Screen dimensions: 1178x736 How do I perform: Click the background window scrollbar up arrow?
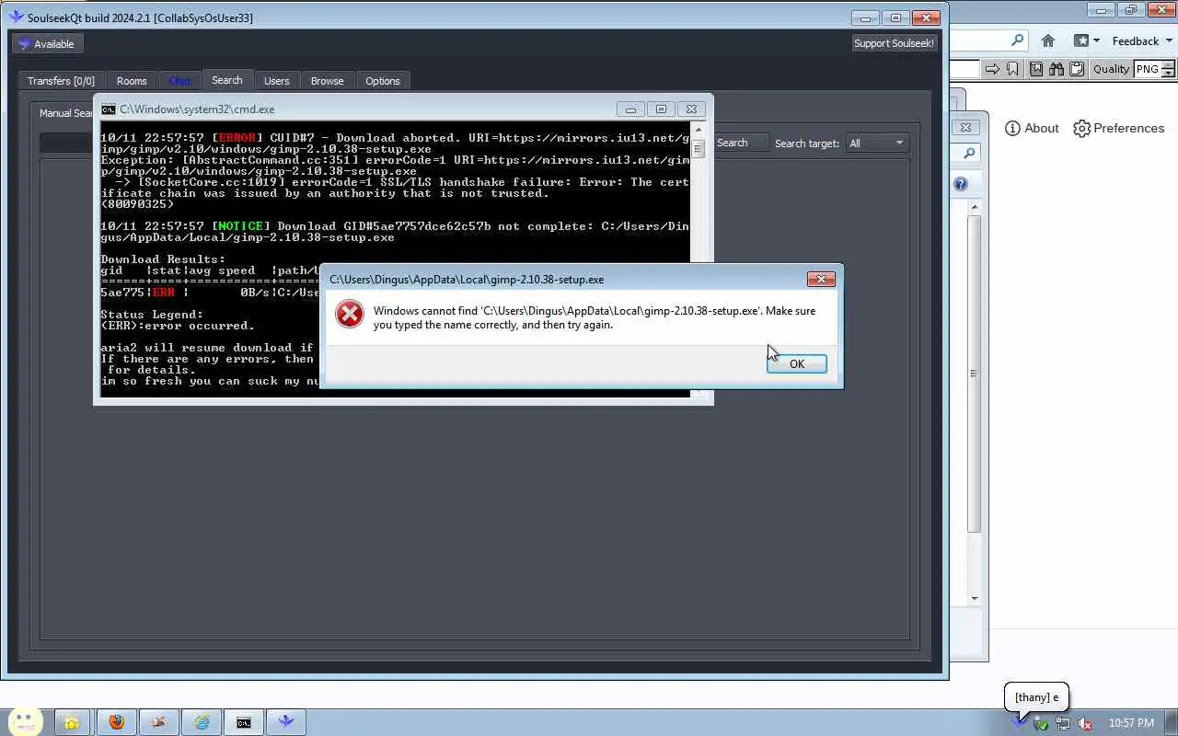point(975,207)
